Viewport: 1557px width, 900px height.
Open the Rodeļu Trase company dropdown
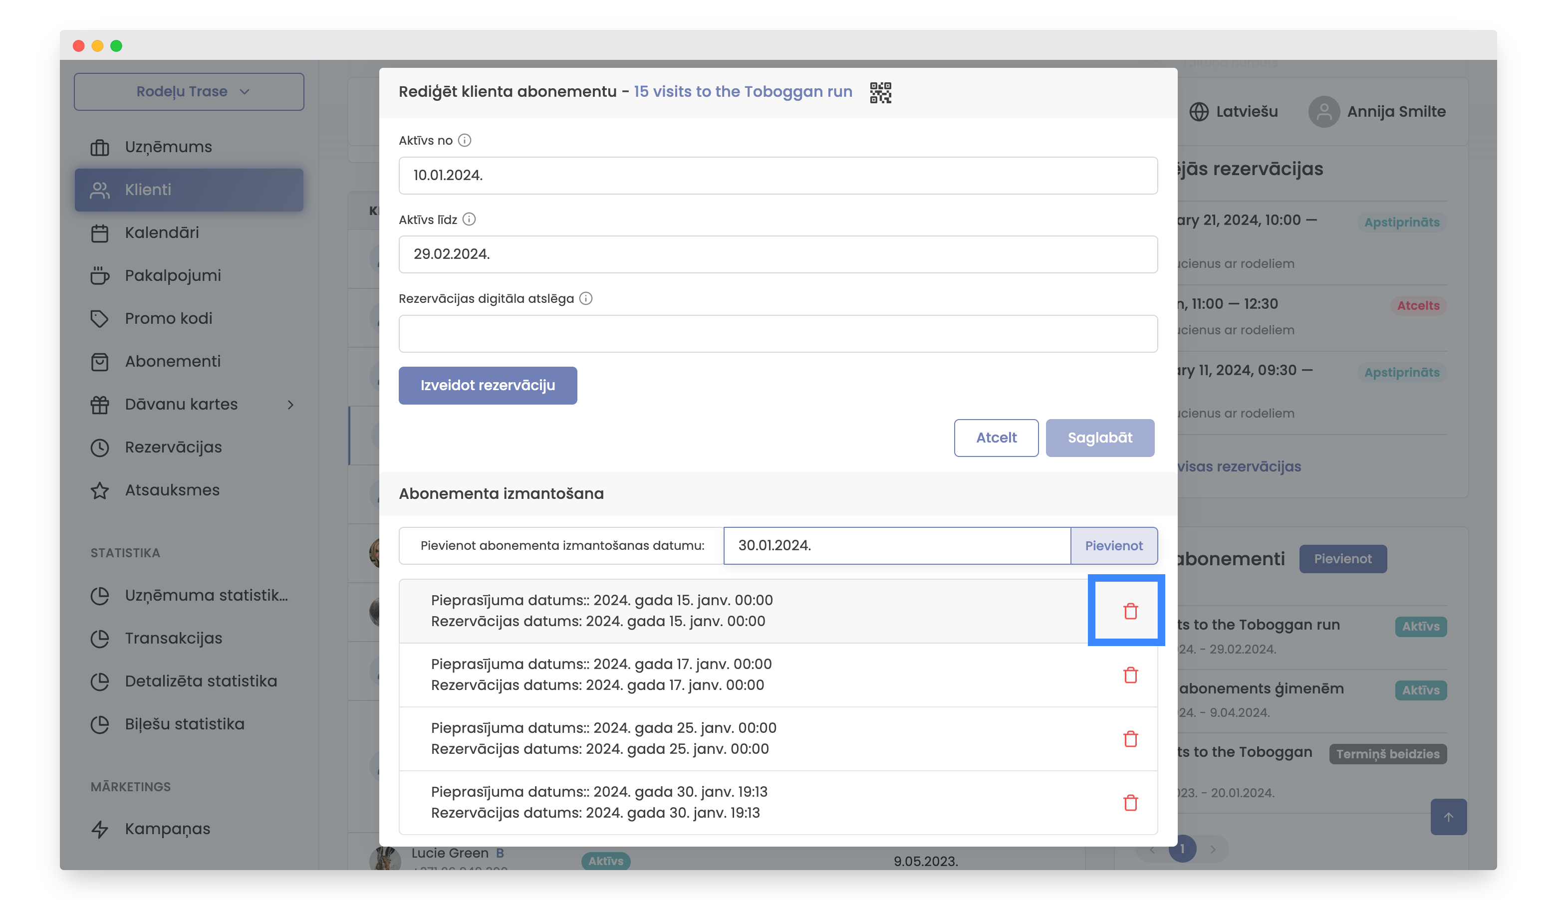point(189,91)
